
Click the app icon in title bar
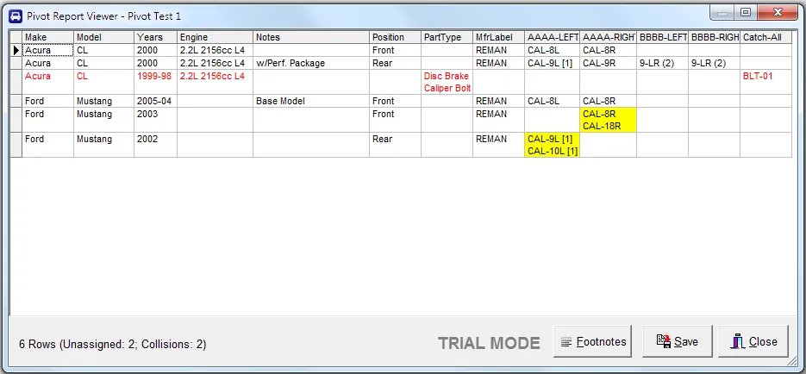16,16
